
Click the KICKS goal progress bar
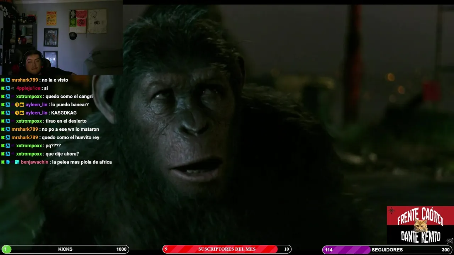[65, 249]
